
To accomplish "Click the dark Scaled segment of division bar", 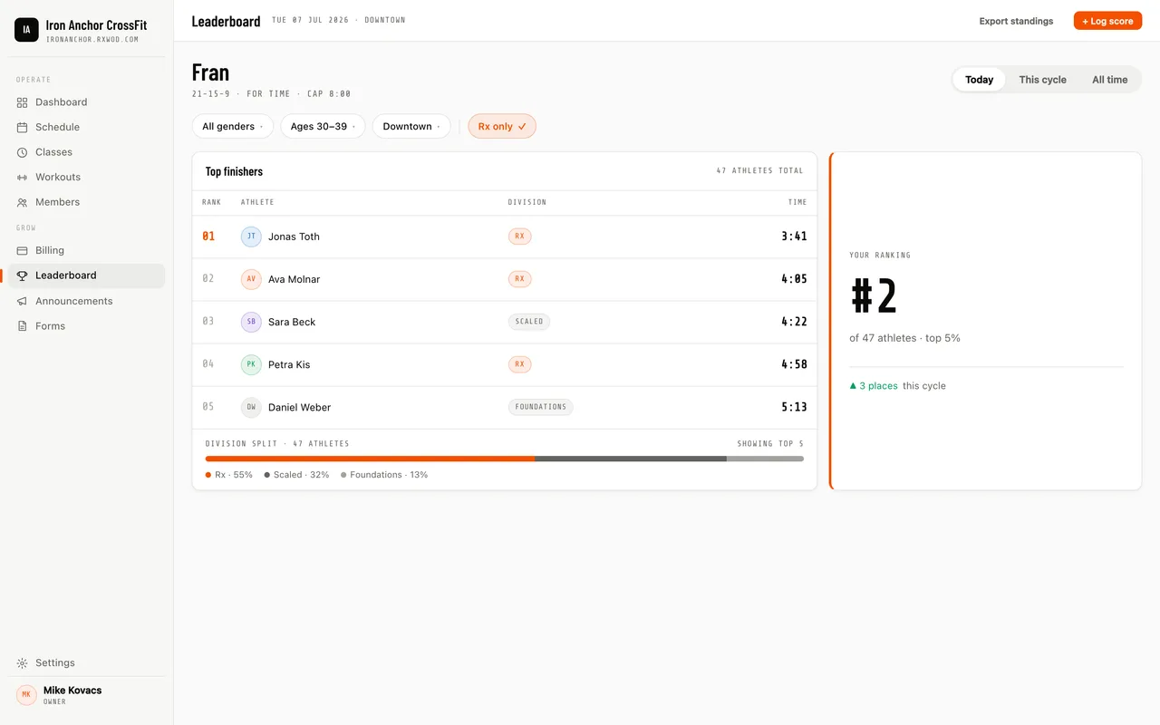I will coord(631,459).
